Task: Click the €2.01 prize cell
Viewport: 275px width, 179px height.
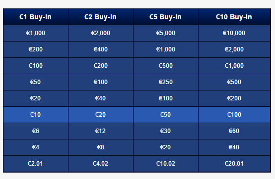Action: click(36, 164)
